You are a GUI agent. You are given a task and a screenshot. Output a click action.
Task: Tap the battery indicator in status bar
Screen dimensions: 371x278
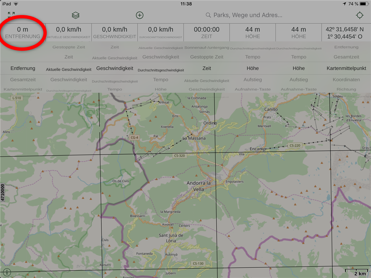tap(364, 4)
